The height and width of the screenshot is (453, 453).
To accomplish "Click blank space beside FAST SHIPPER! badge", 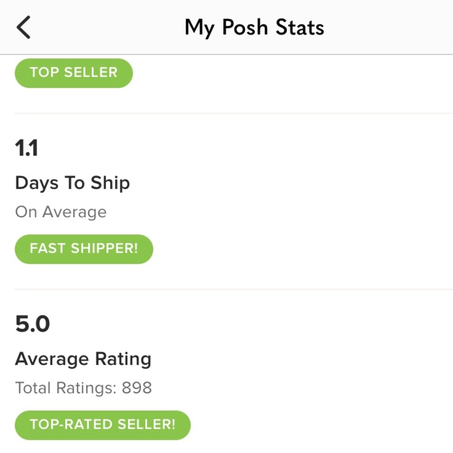I will point(303,249).
